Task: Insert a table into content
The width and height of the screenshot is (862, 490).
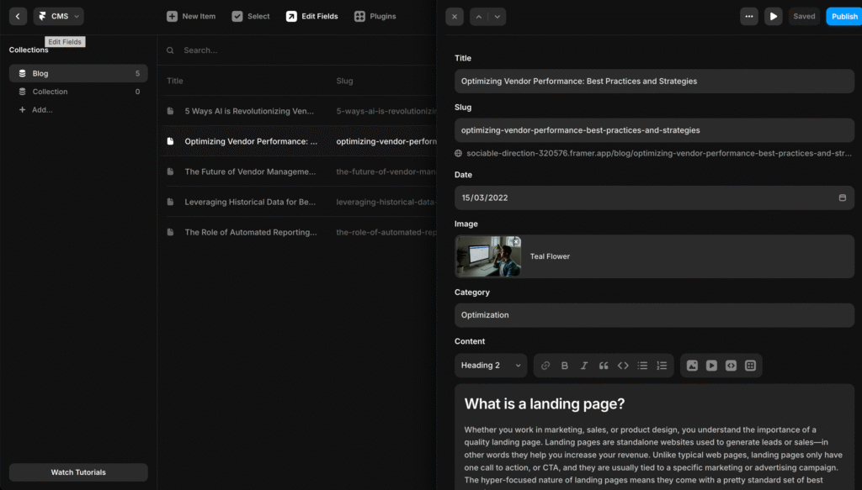Action: [x=750, y=366]
